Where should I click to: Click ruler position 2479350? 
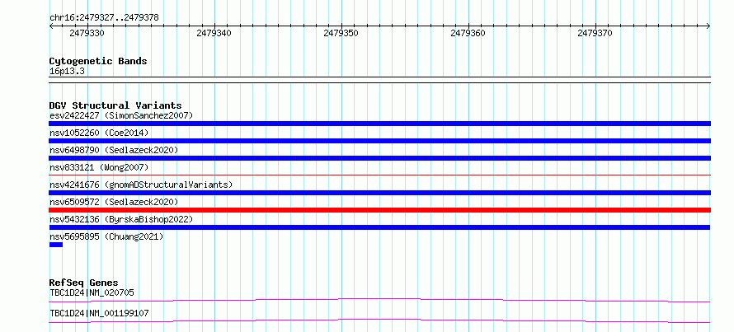pyautogui.click(x=341, y=34)
